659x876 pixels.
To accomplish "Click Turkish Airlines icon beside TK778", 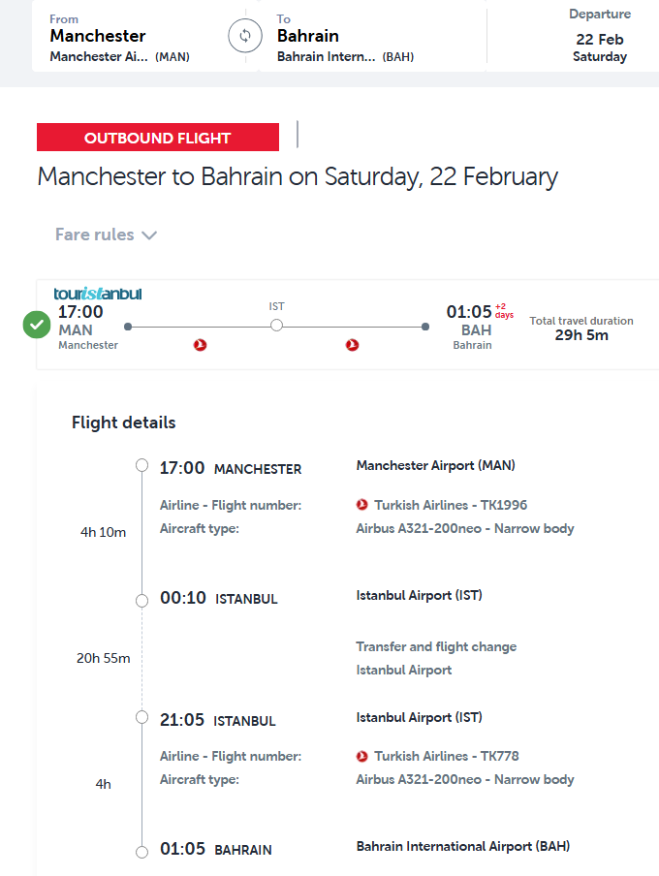I will [363, 756].
